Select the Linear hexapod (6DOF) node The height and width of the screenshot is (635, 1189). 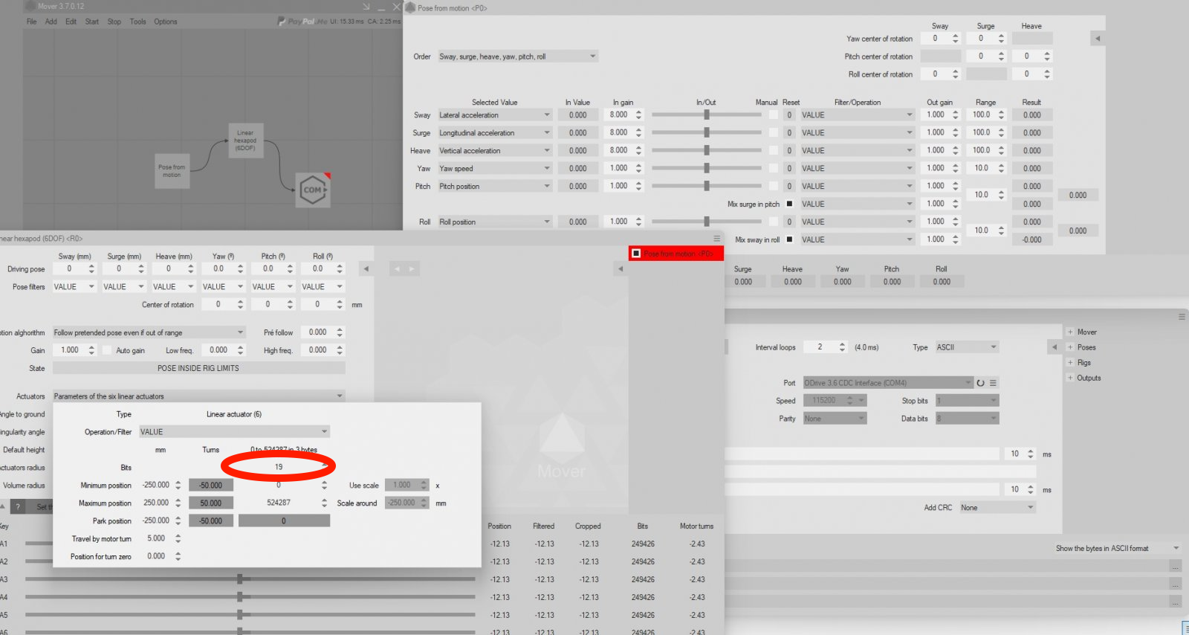click(245, 141)
